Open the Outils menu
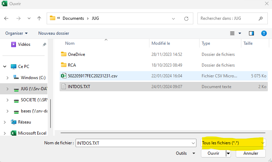The image size is (272, 162). click(185, 153)
